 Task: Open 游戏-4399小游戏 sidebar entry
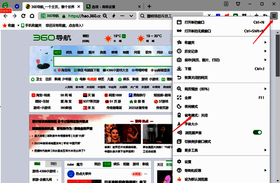[x=45, y=171]
